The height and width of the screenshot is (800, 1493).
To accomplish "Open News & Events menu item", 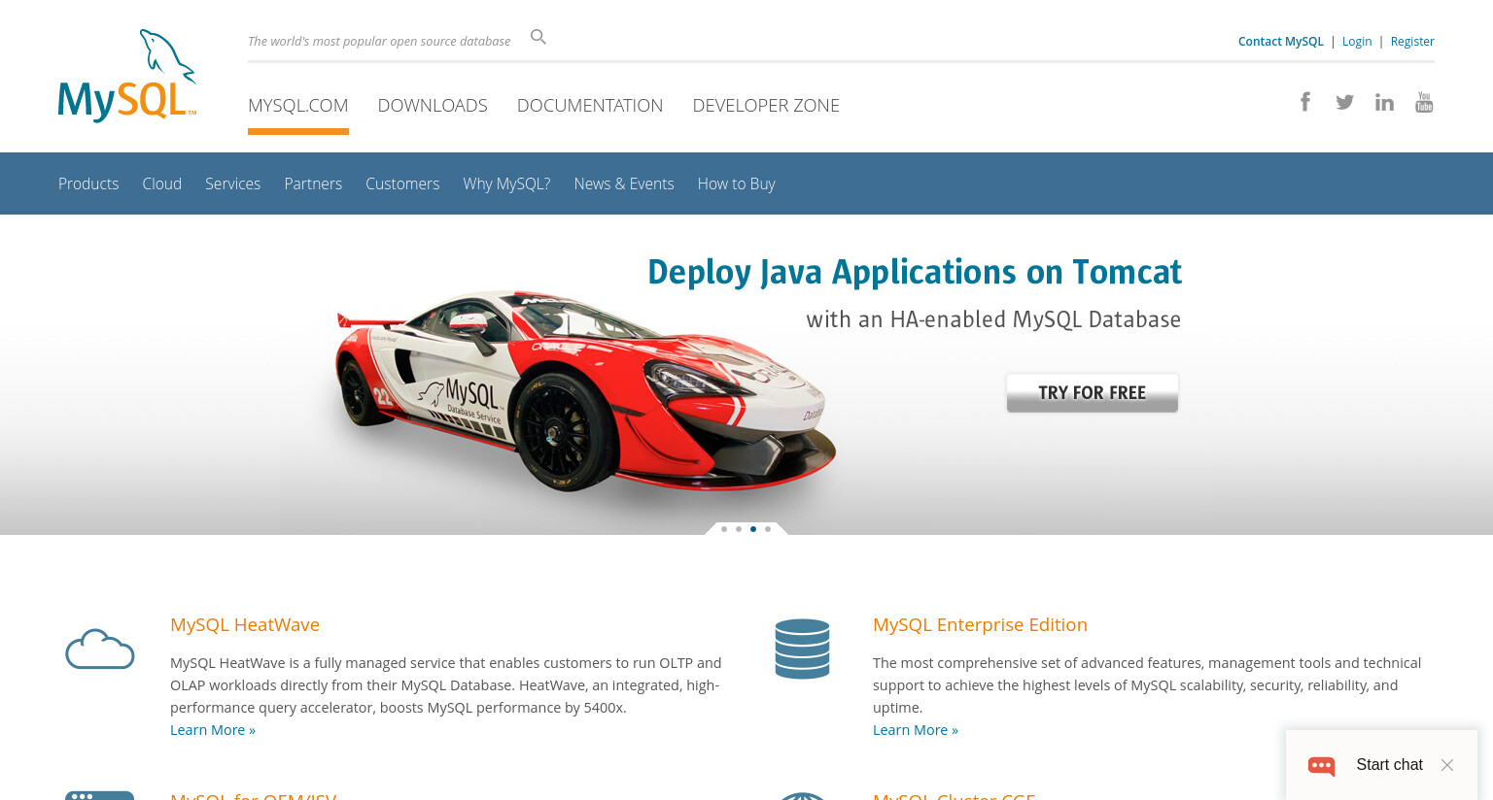I will (x=624, y=183).
